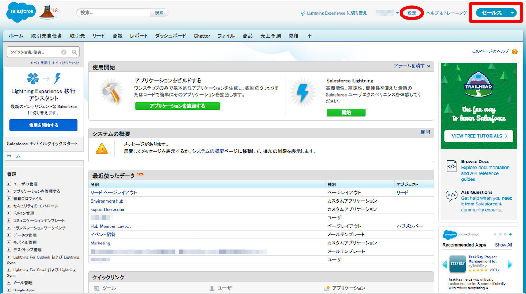This screenshot has height=294, width=526.
Task: Click the green 開始 button
Action: (x=346, y=113)
